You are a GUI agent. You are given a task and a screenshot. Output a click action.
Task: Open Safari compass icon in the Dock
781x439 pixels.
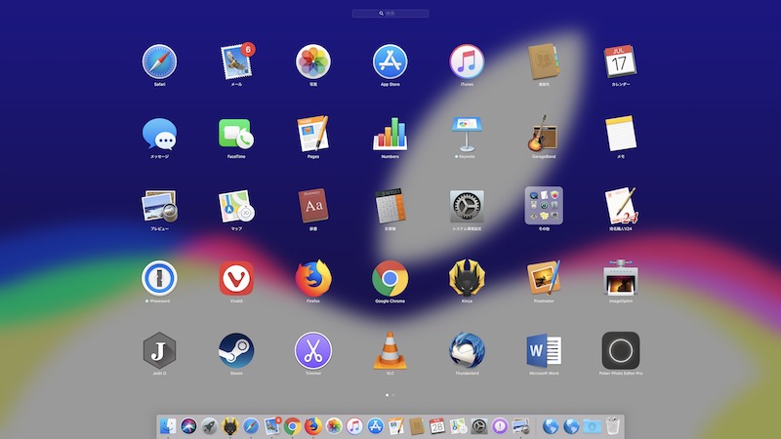click(251, 426)
